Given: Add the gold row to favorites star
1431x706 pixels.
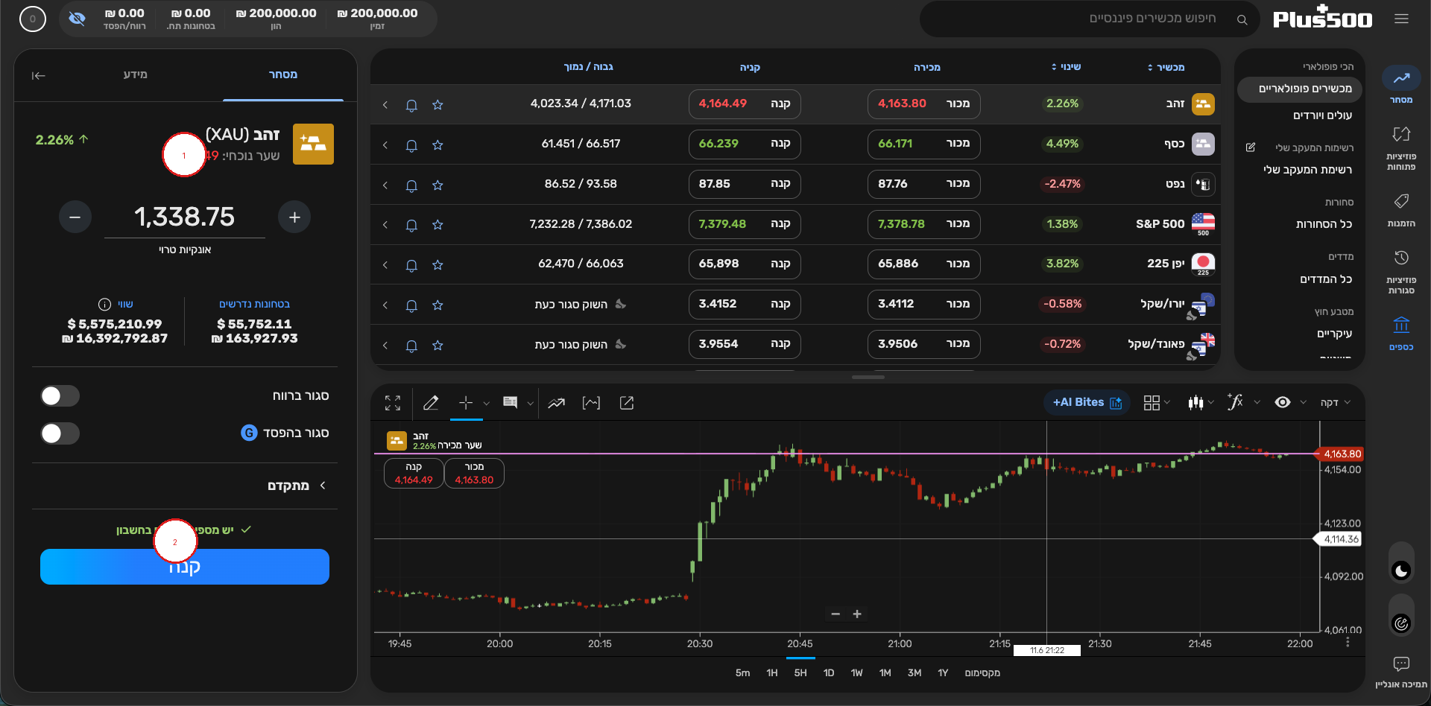Looking at the screenshot, I should click(x=437, y=105).
